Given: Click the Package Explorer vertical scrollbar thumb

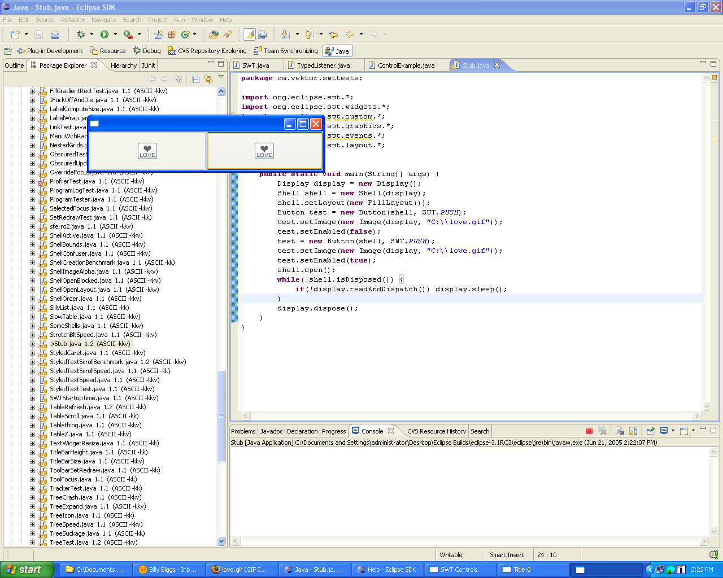Looking at the screenshot, I should [221, 416].
